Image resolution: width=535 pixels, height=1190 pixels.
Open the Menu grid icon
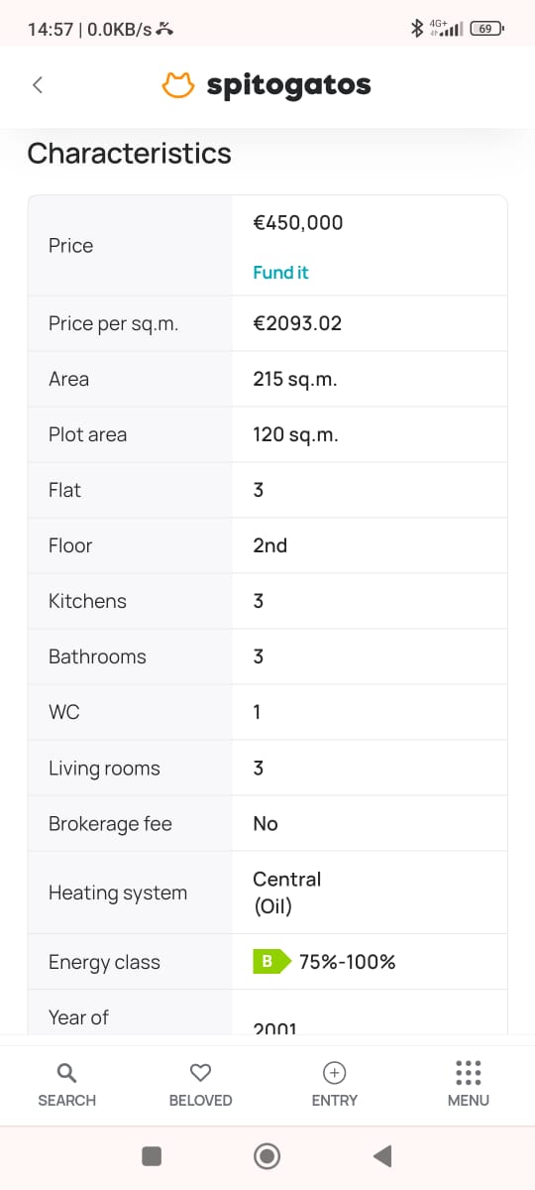(469, 1072)
